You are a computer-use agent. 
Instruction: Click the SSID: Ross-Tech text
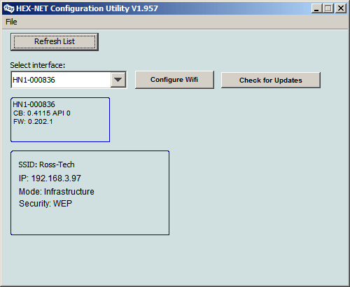tap(46, 164)
